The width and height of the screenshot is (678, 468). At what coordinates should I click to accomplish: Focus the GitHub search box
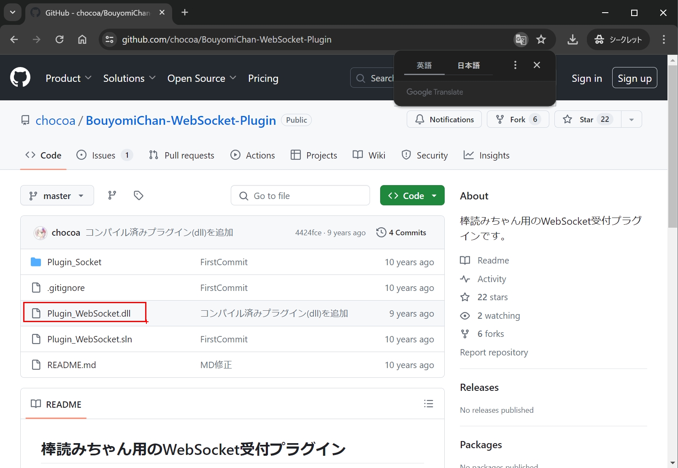pyautogui.click(x=372, y=78)
